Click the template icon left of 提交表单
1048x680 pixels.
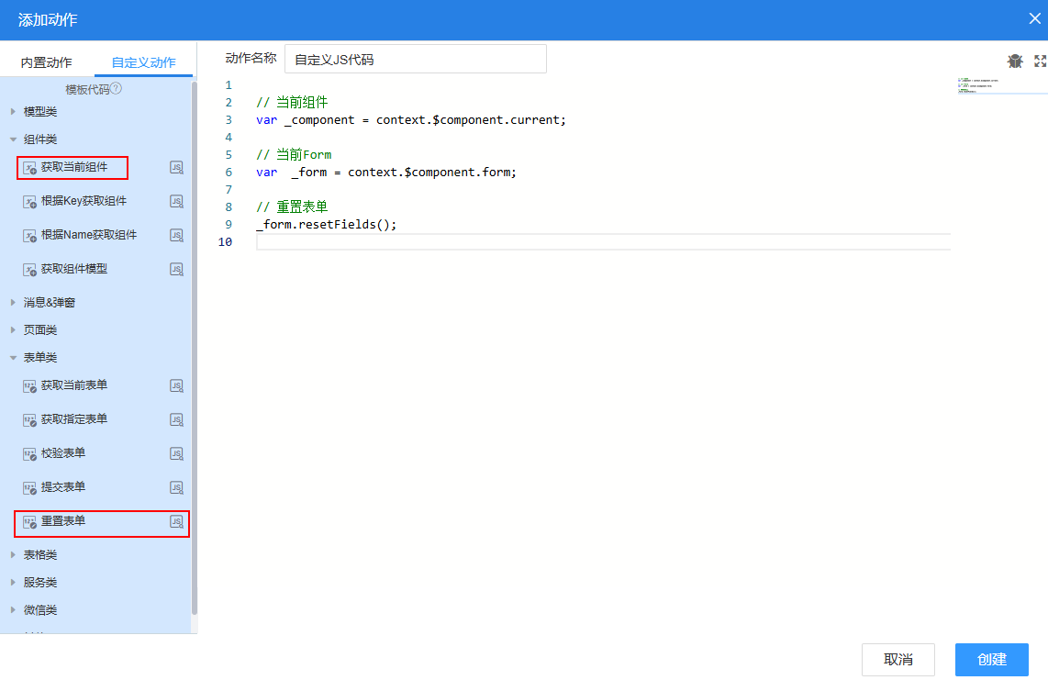(30, 489)
